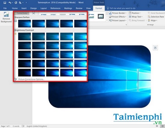
Task: Select the fourth Sharpen/Soften thumbnail
Action: pyautogui.click(x=67, y=24)
